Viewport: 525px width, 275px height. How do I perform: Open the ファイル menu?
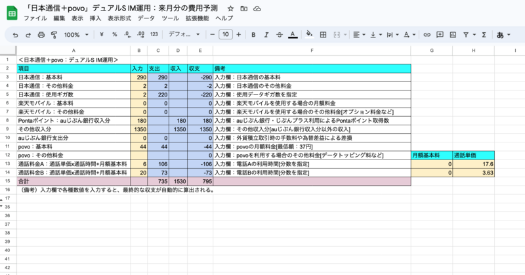click(35, 18)
